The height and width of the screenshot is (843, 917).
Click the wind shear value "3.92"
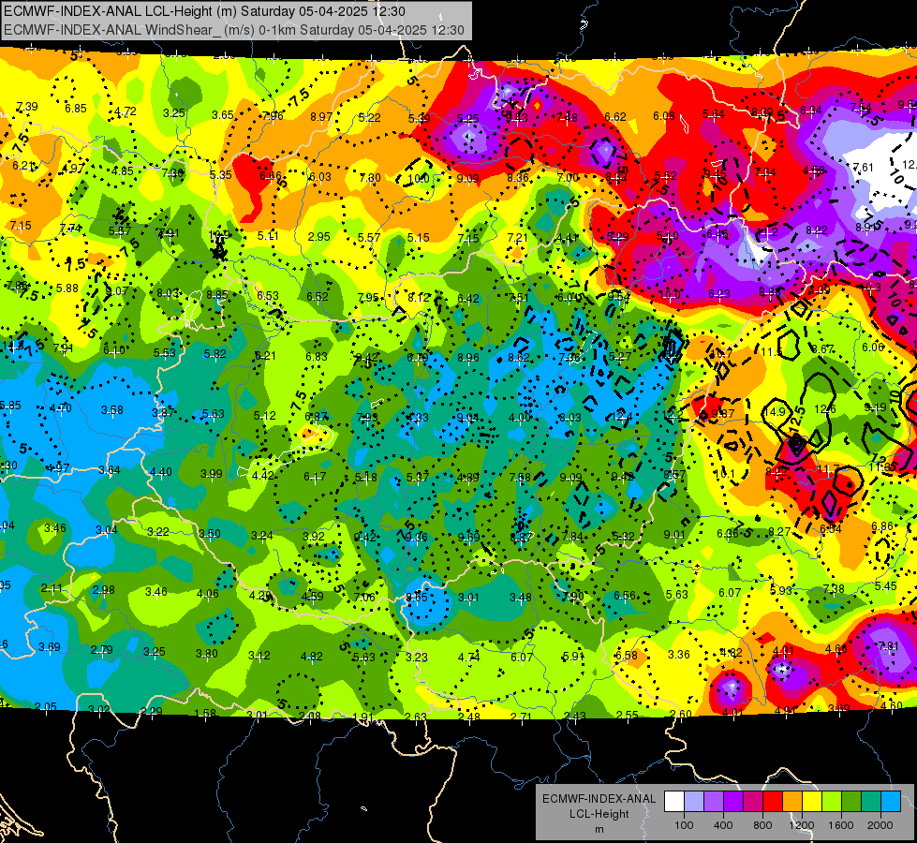pos(314,536)
